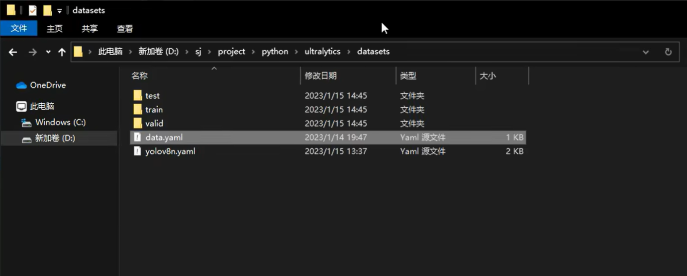Click the valid folder icon
687x276 pixels.
coord(138,123)
